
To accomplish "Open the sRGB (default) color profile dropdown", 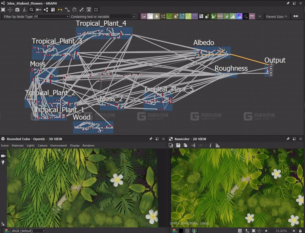I will [28, 231].
